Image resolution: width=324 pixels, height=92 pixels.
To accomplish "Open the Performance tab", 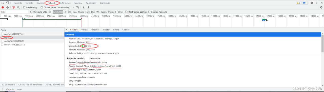I will pyautogui.click(x=65, y=3).
